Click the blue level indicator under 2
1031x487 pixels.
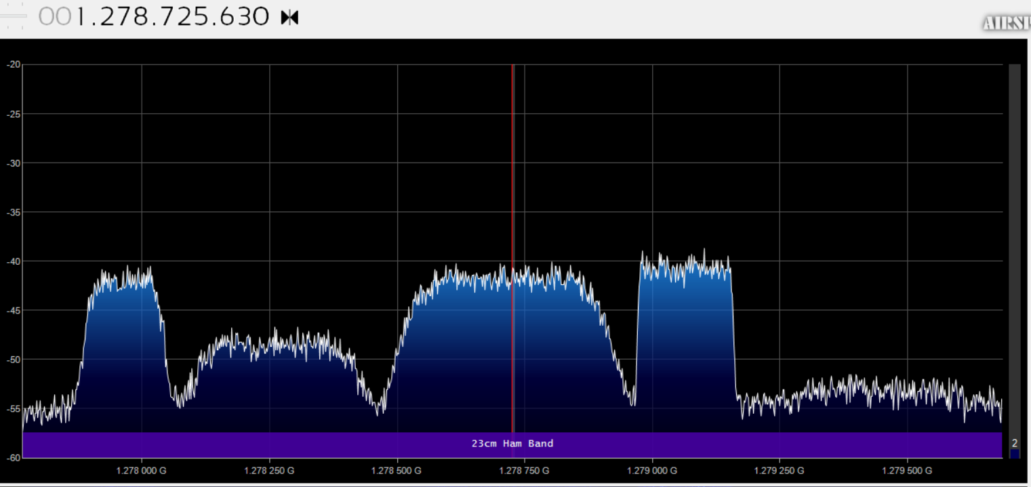(x=1014, y=454)
